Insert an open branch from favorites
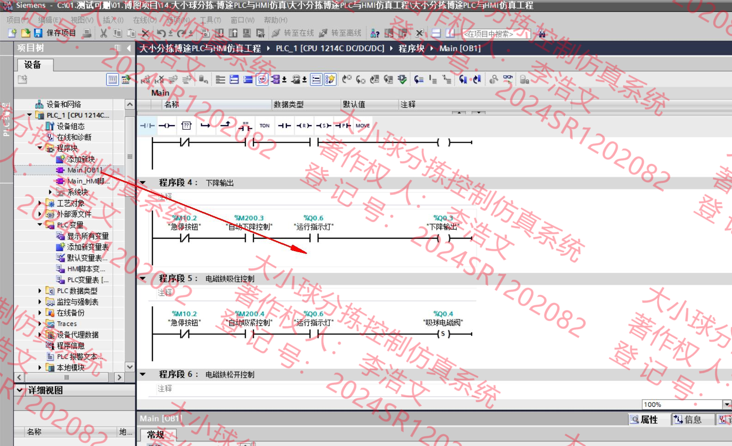The height and width of the screenshot is (446, 732). click(x=206, y=126)
